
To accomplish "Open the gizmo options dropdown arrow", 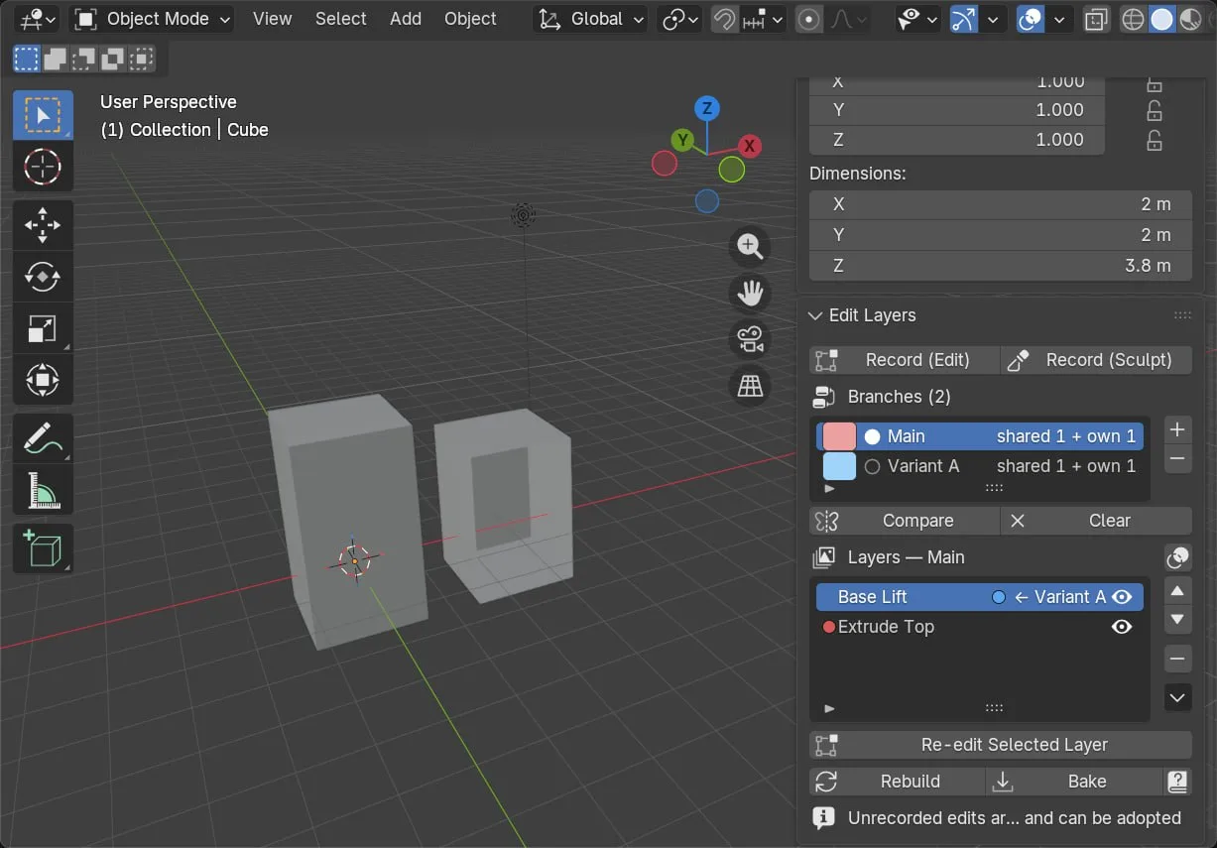I will click(992, 19).
